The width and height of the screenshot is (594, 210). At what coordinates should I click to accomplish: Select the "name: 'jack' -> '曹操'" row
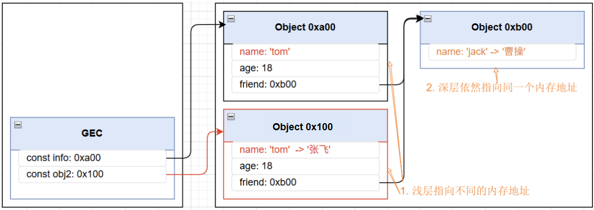click(x=502, y=52)
